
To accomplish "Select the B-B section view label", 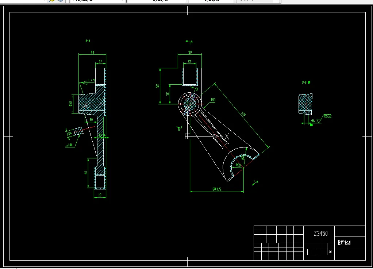I will 306,82.
